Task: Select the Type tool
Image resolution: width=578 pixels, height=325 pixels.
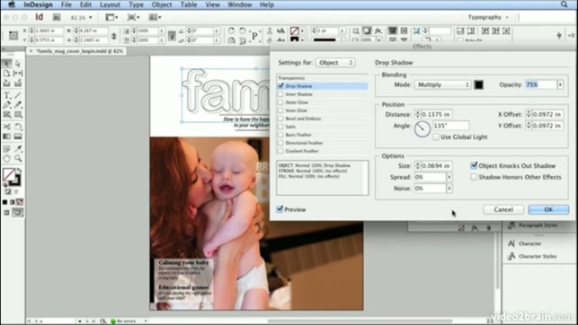Action: (x=6, y=95)
